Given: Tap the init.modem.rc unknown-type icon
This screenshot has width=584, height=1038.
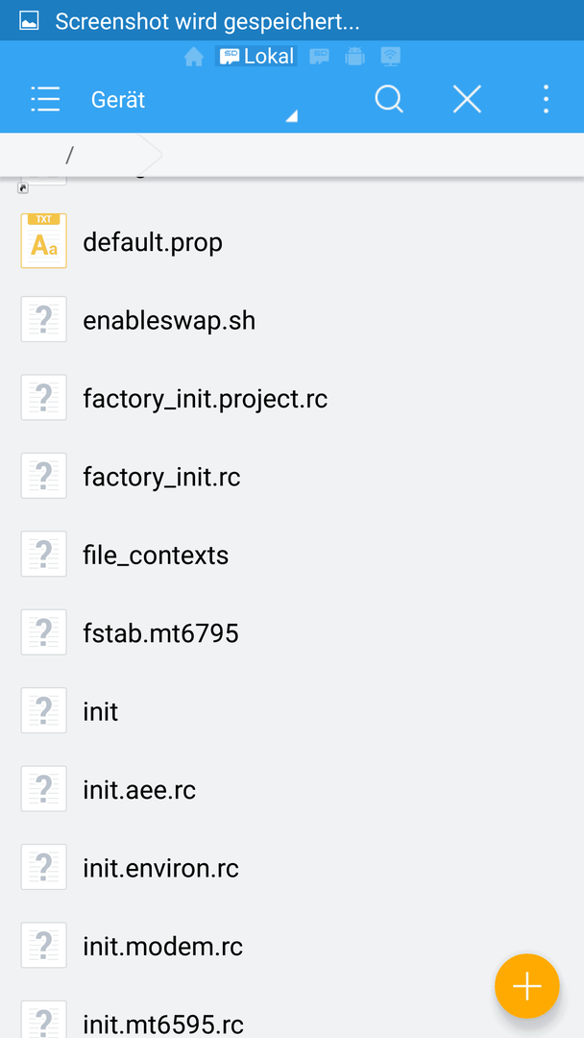Looking at the screenshot, I should (43, 946).
